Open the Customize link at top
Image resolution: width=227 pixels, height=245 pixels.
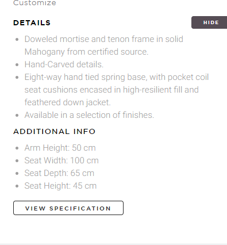(34, 3)
